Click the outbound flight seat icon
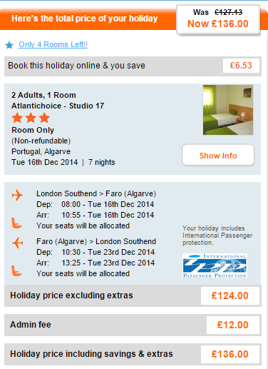Viewport: 268px width, 369px height. (x=16, y=223)
